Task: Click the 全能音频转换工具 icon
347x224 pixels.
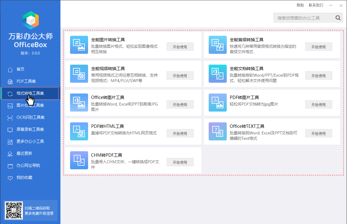Action: point(218,45)
